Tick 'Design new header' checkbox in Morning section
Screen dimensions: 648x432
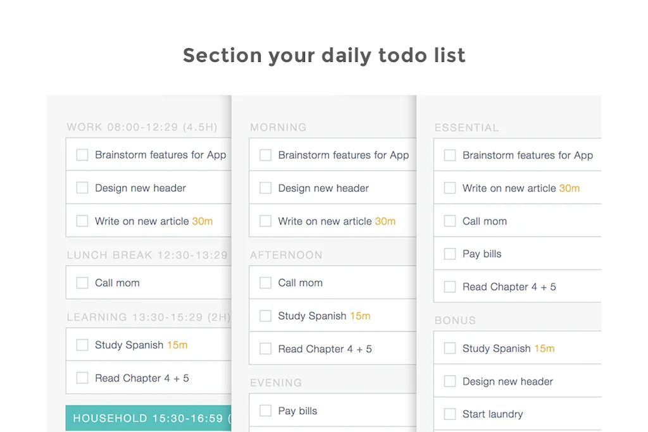266,188
